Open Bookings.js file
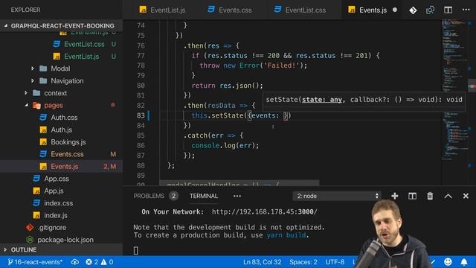The image size is (476, 268). (68, 142)
